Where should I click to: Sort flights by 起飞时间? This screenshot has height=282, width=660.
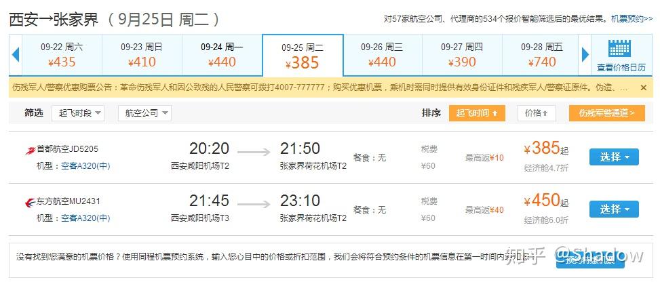(x=477, y=113)
